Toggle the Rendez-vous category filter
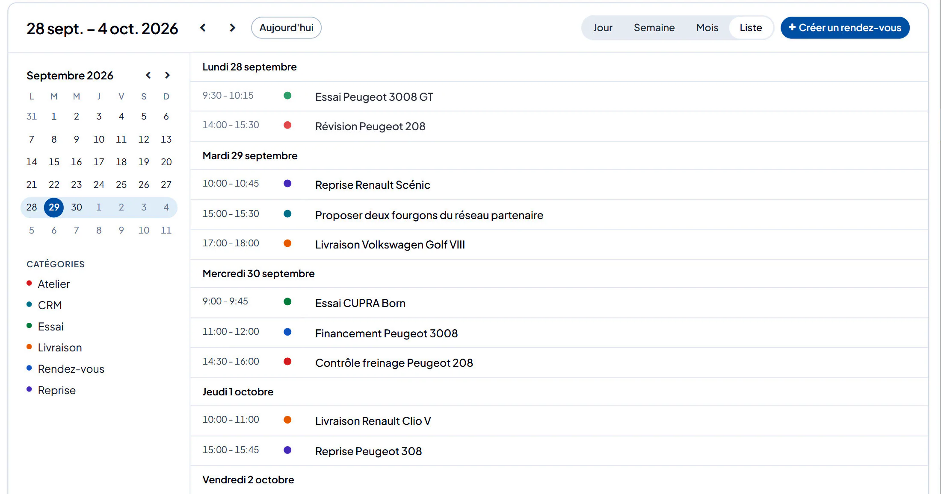The image size is (941, 494). pyautogui.click(x=65, y=369)
